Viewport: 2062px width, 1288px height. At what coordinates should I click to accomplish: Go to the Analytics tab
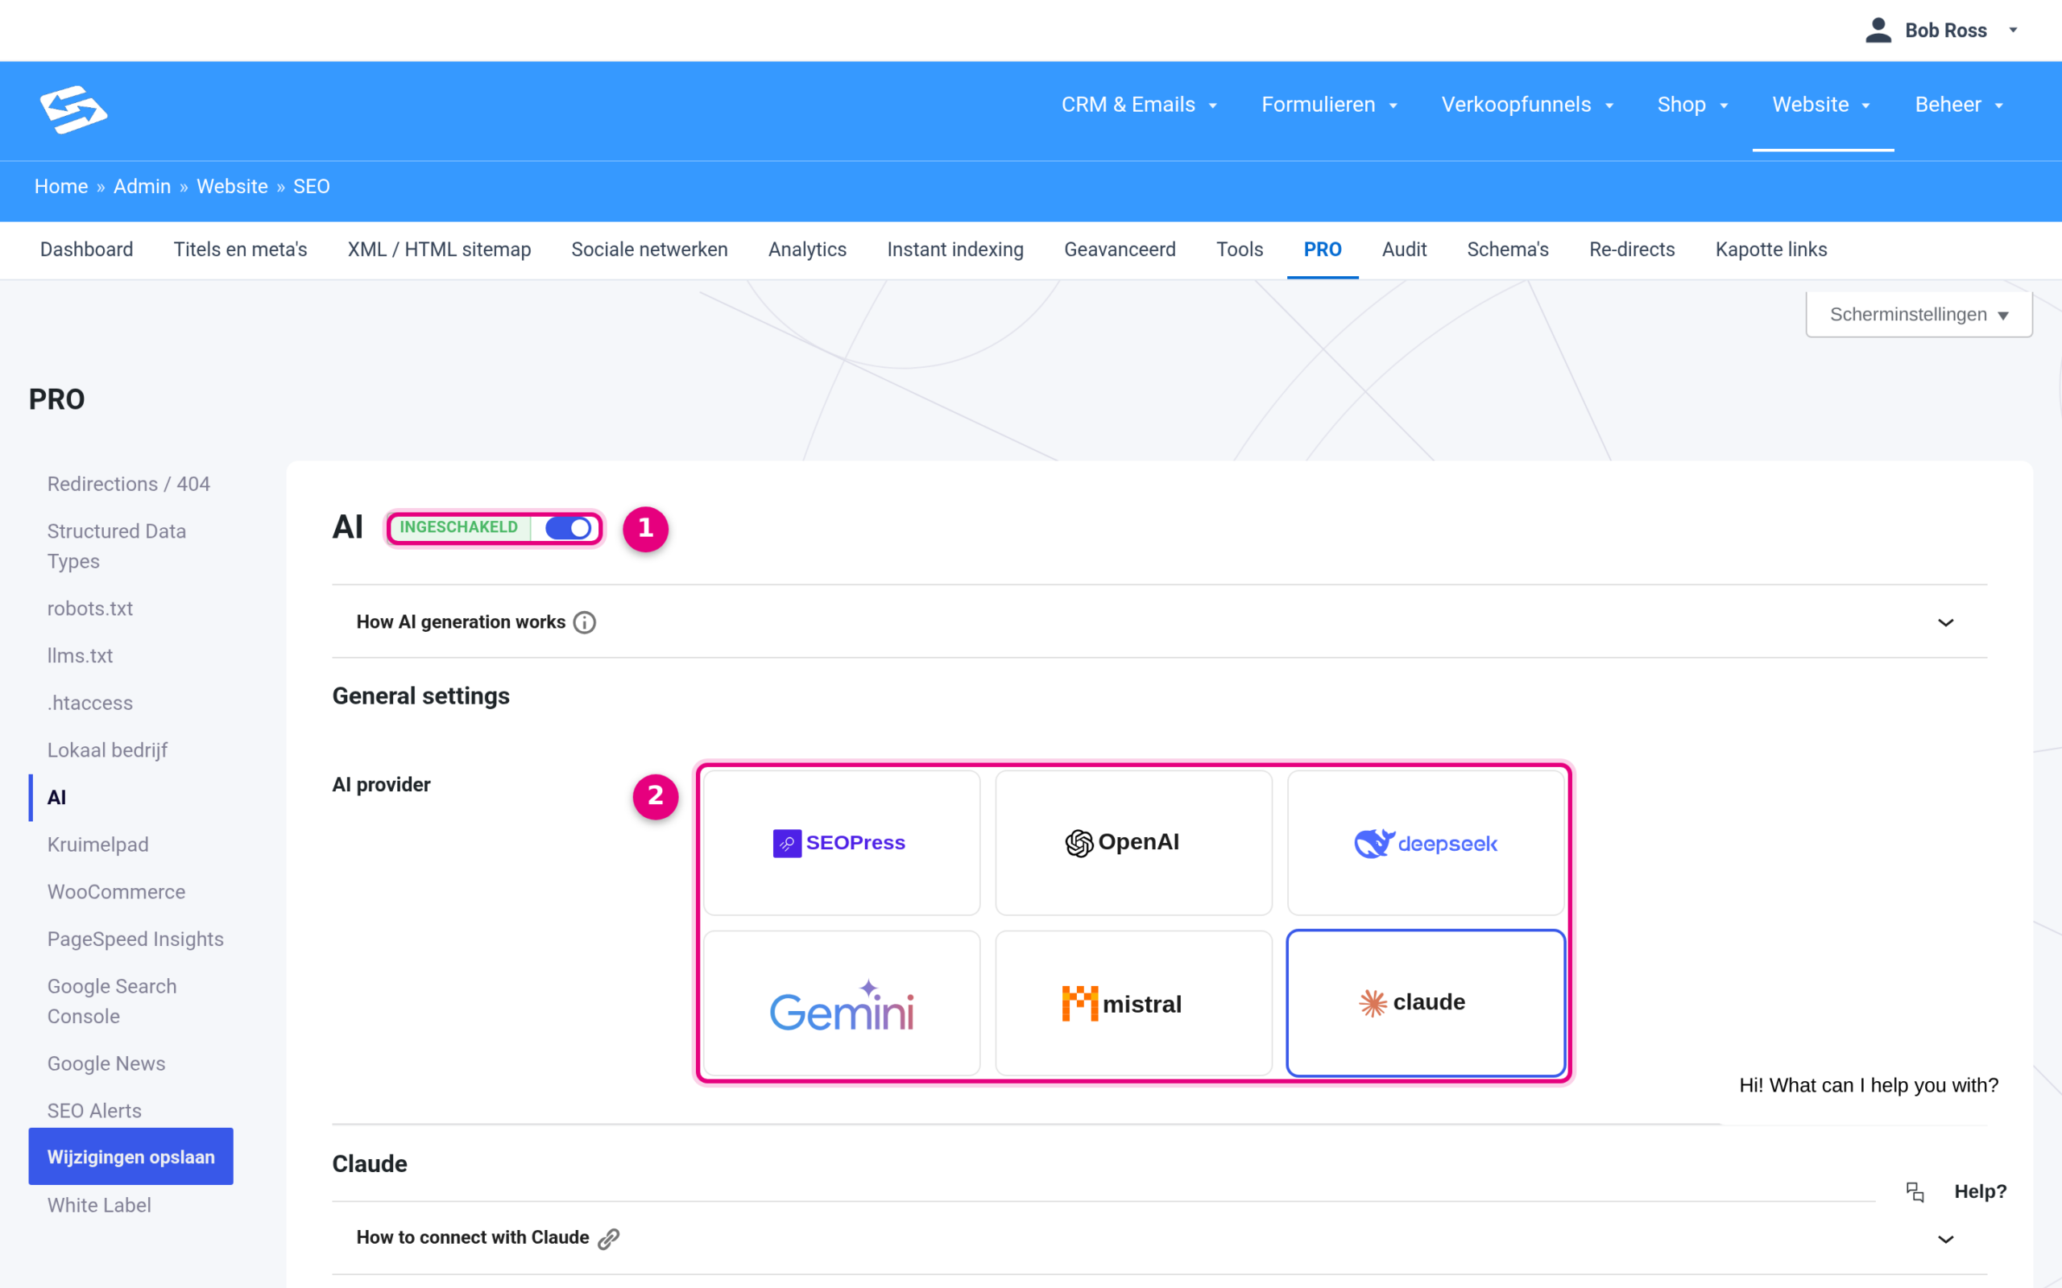[x=807, y=250]
